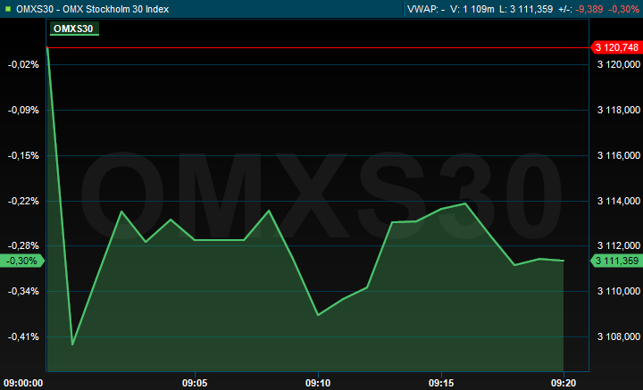The image size is (643, 390).
Task: Click the red -0,30% value in header
Action: point(623,9)
